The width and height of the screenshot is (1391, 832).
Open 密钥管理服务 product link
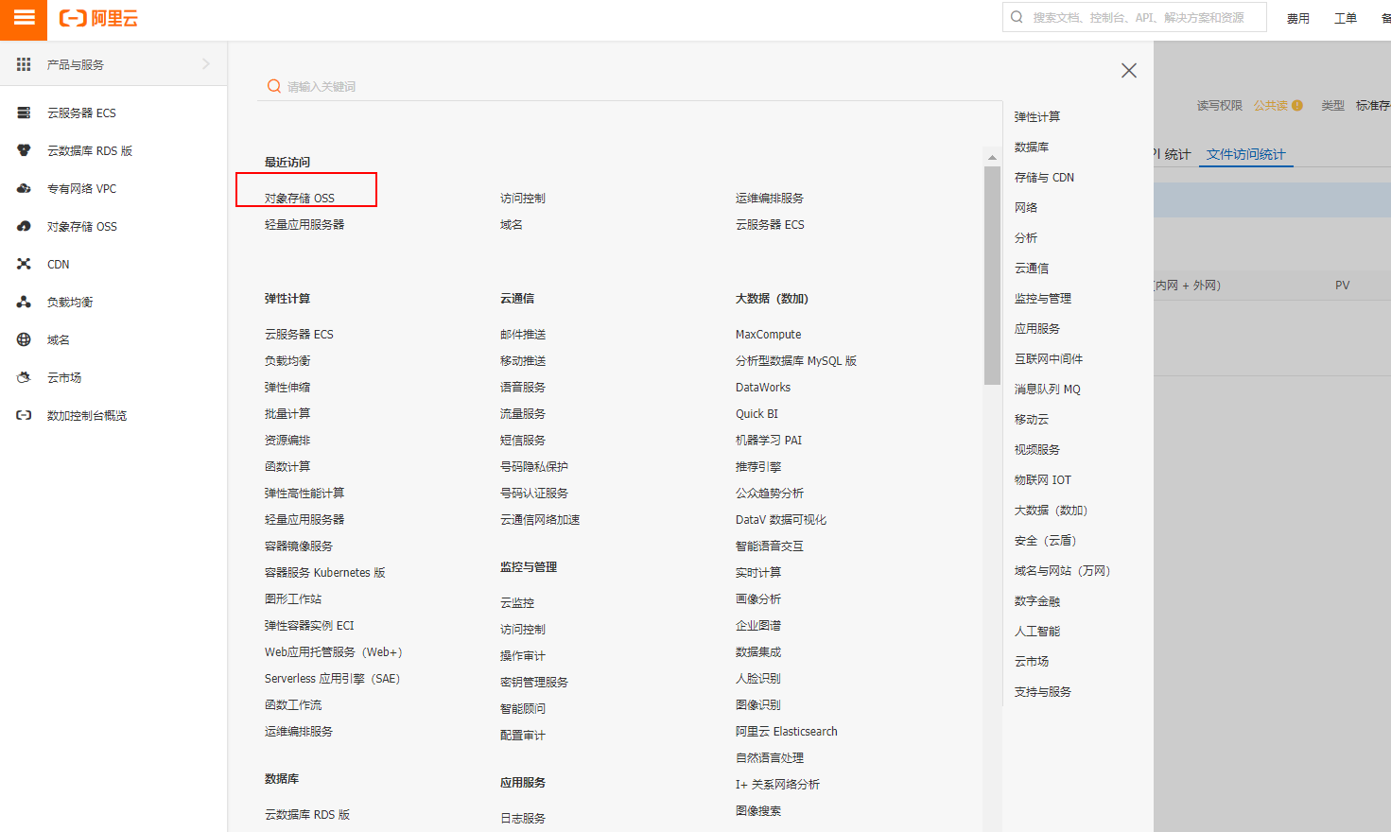[x=534, y=682]
